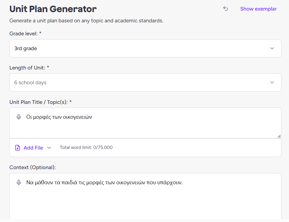Click chevron arrow in the Length of Unit field
Viewport: 289px width, 222px height.
coord(272,82)
